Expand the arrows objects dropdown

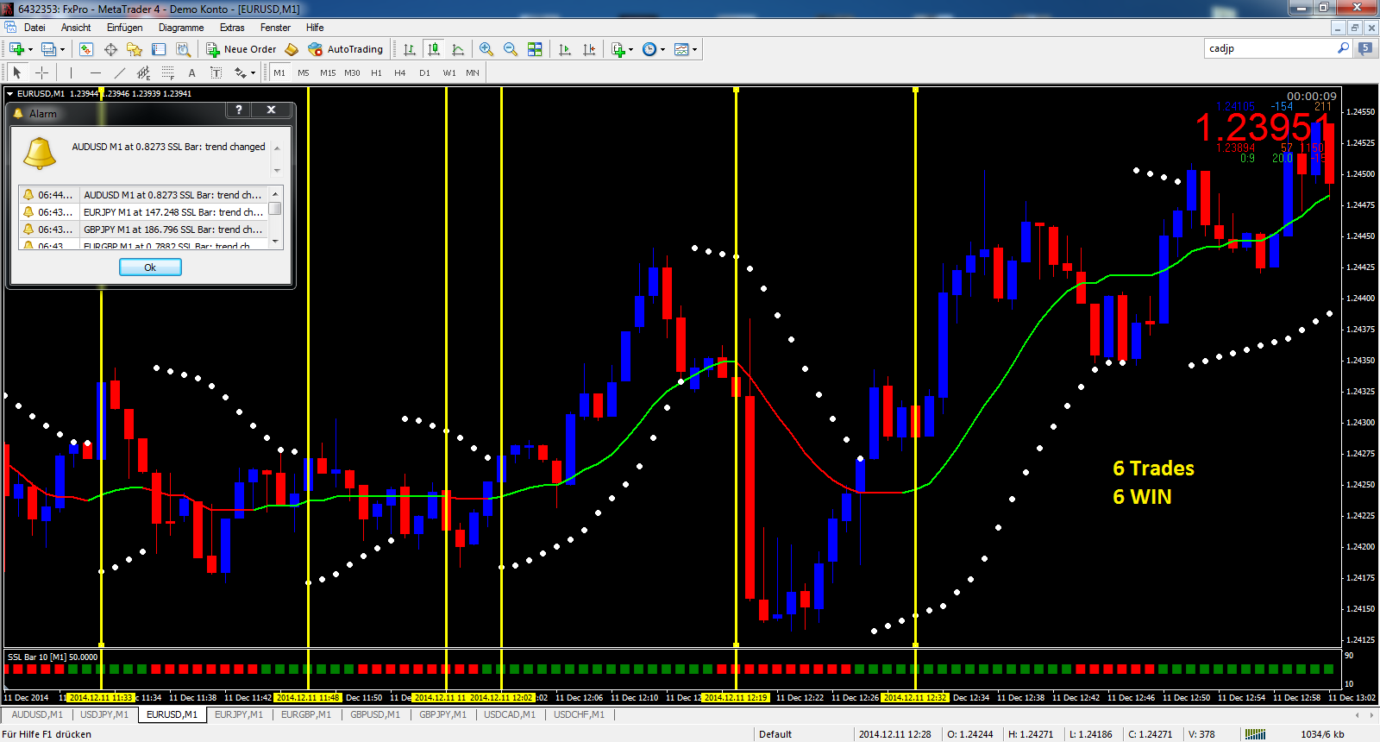[x=253, y=72]
